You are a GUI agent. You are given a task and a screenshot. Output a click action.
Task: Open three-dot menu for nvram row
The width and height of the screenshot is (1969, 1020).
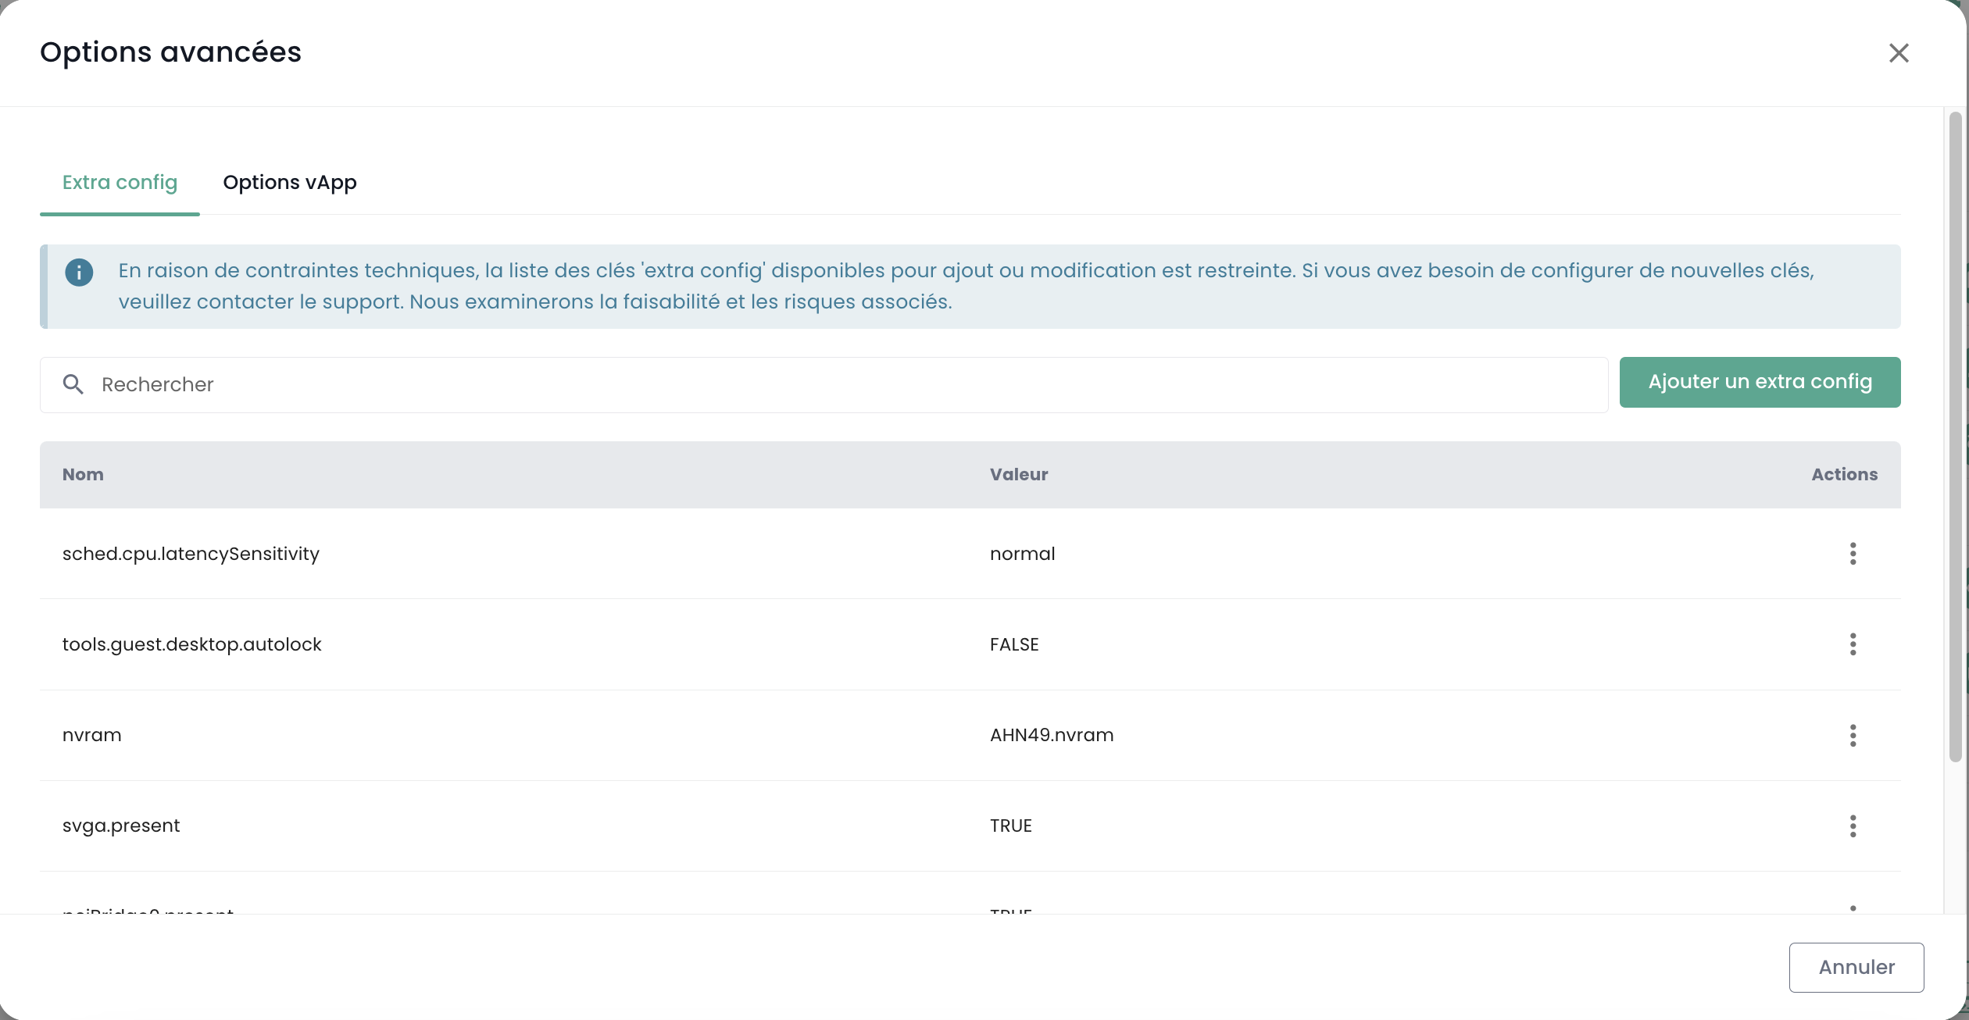1853,735
